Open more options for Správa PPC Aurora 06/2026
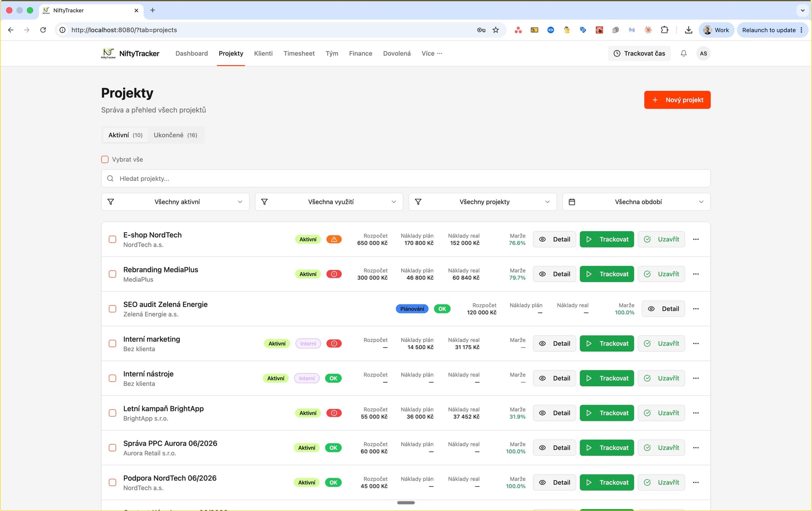The height and width of the screenshot is (511, 812). (696, 448)
